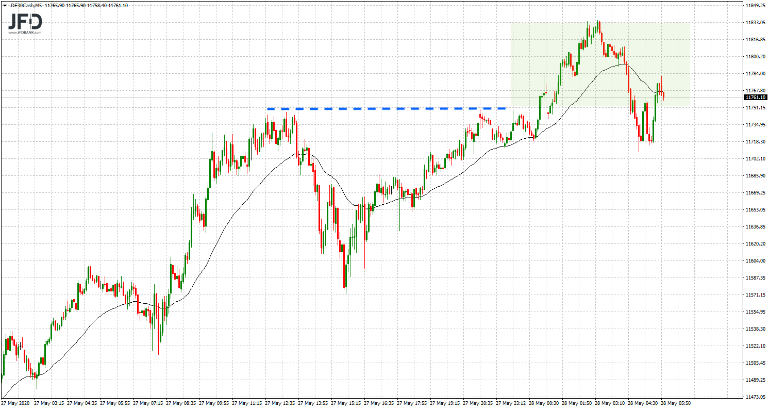Image resolution: width=769 pixels, height=409 pixels.
Task: Click the JFD logo on the chart
Action: pyautogui.click(x=24, y=21)
